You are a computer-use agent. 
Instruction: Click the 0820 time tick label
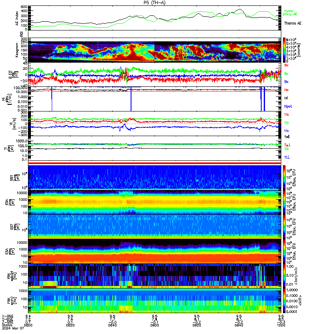[x=70, y=325]
